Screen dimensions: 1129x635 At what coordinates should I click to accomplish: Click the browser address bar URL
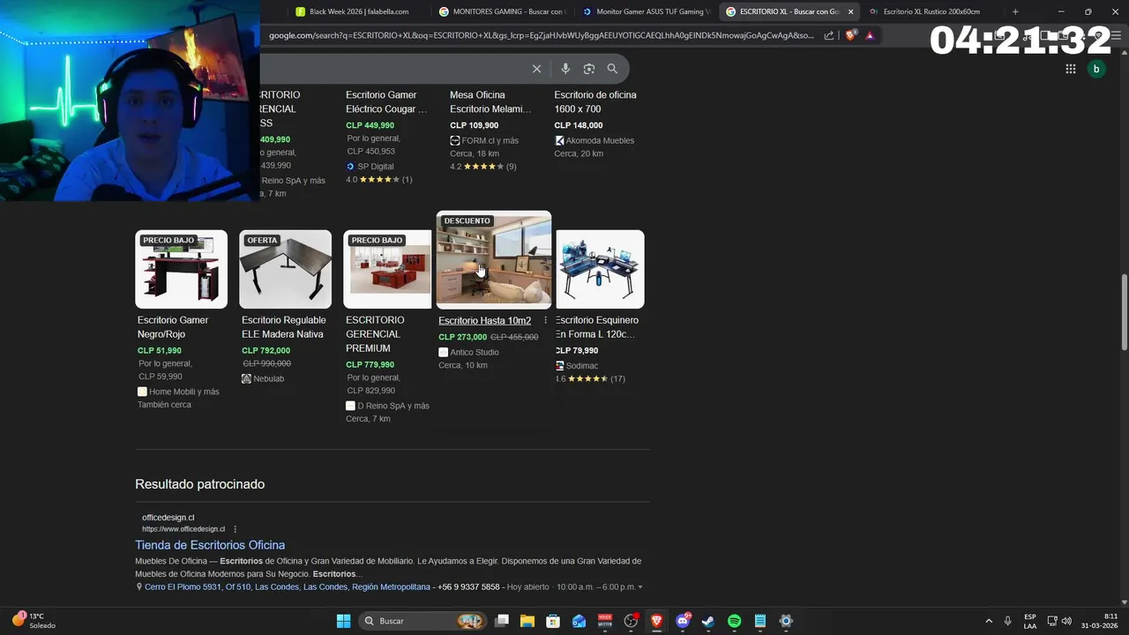click(x=542, y=35)
